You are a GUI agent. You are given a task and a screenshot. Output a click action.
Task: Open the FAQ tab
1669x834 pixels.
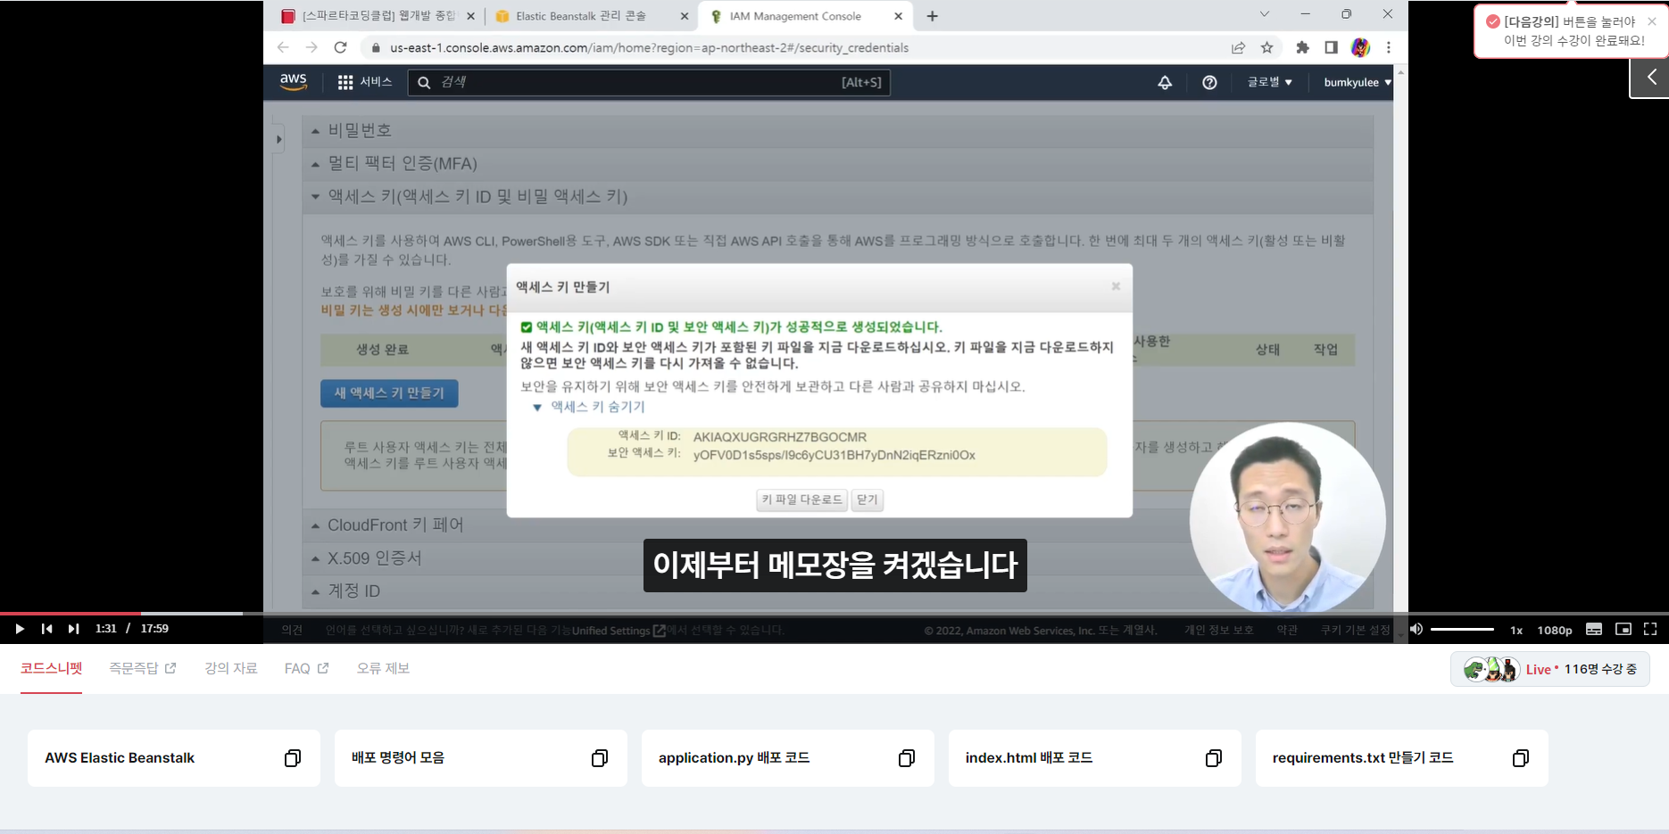click(x=306, y=668)
